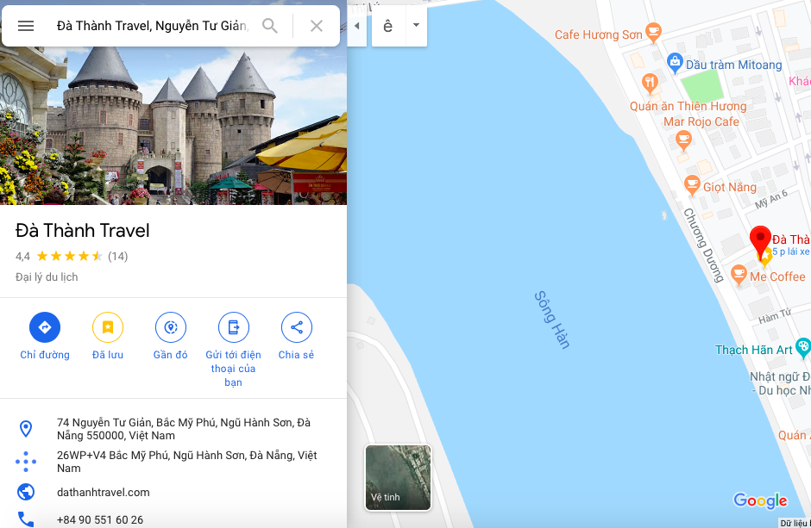Click the Mar Rojo Cafe label
Screen dimensions: 811x528
coord(701,121)
